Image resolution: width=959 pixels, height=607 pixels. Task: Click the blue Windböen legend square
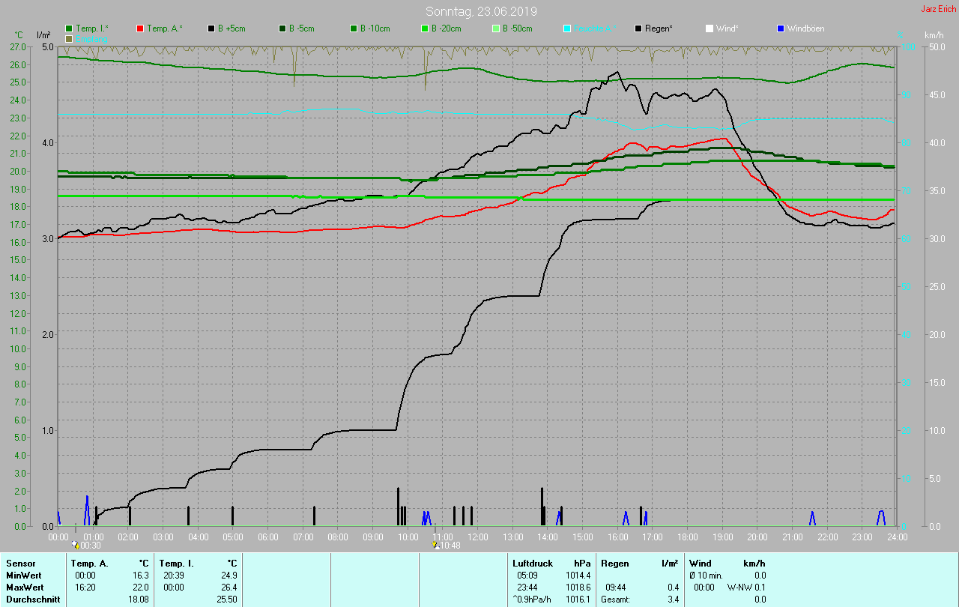pyautogui.click(x=781, y=28)
